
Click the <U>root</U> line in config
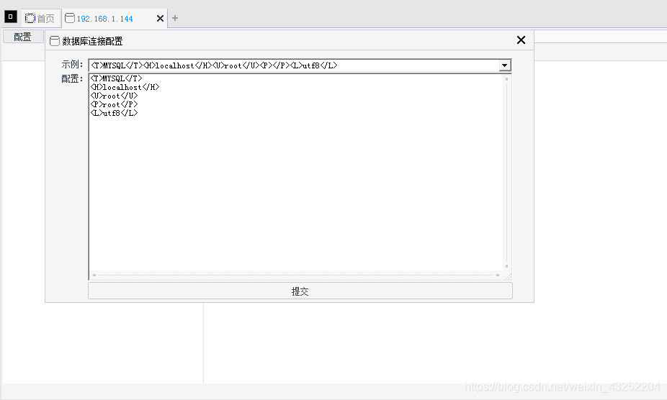tap(114, 96)
